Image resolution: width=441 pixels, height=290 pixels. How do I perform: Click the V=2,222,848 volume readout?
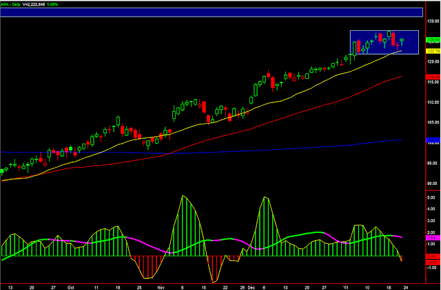coord(34,5)
